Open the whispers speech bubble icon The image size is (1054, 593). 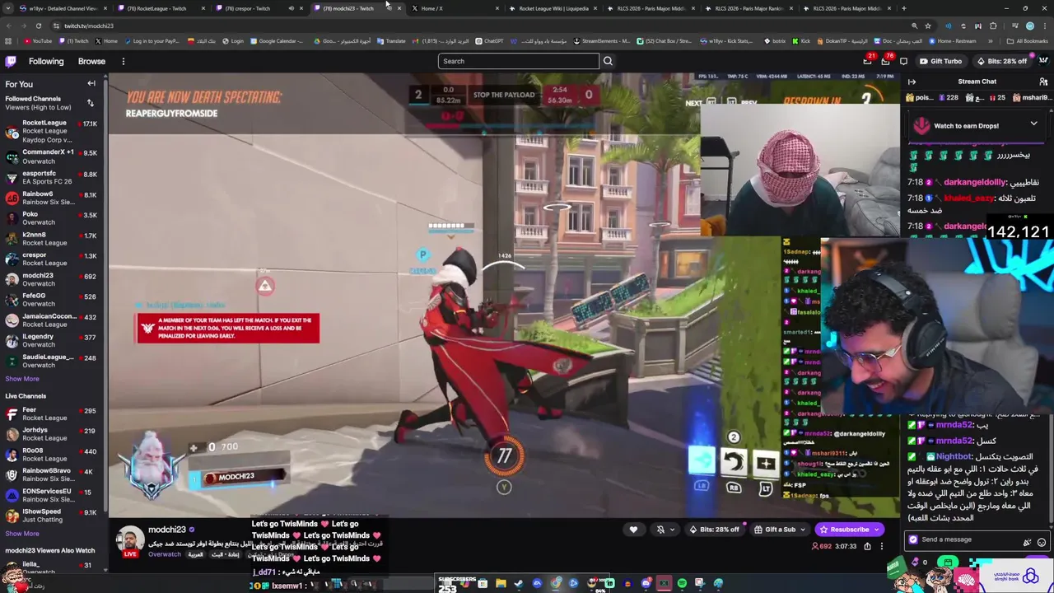903,61
